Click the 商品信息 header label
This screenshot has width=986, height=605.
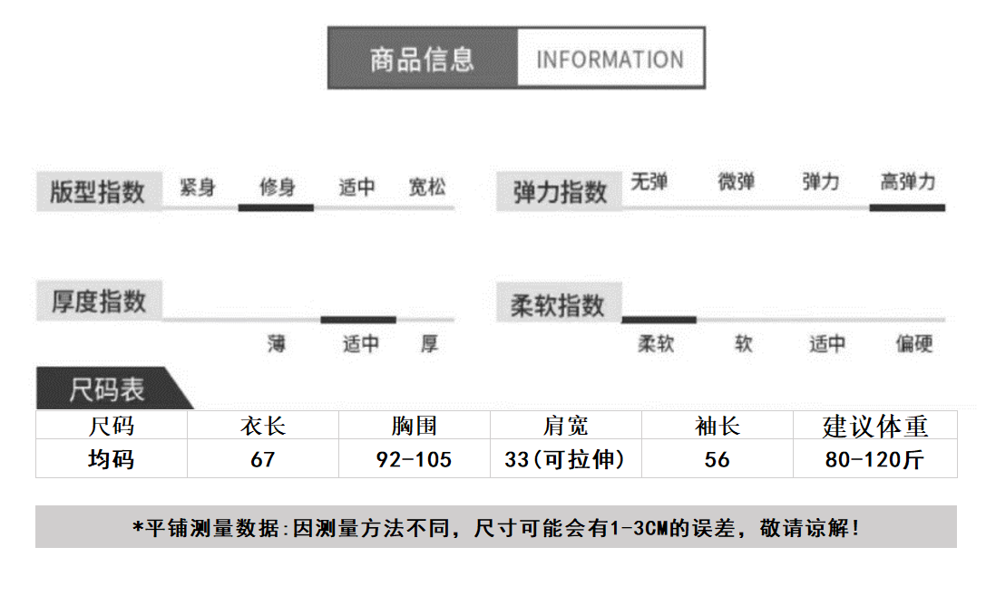[x=421, y=59]
